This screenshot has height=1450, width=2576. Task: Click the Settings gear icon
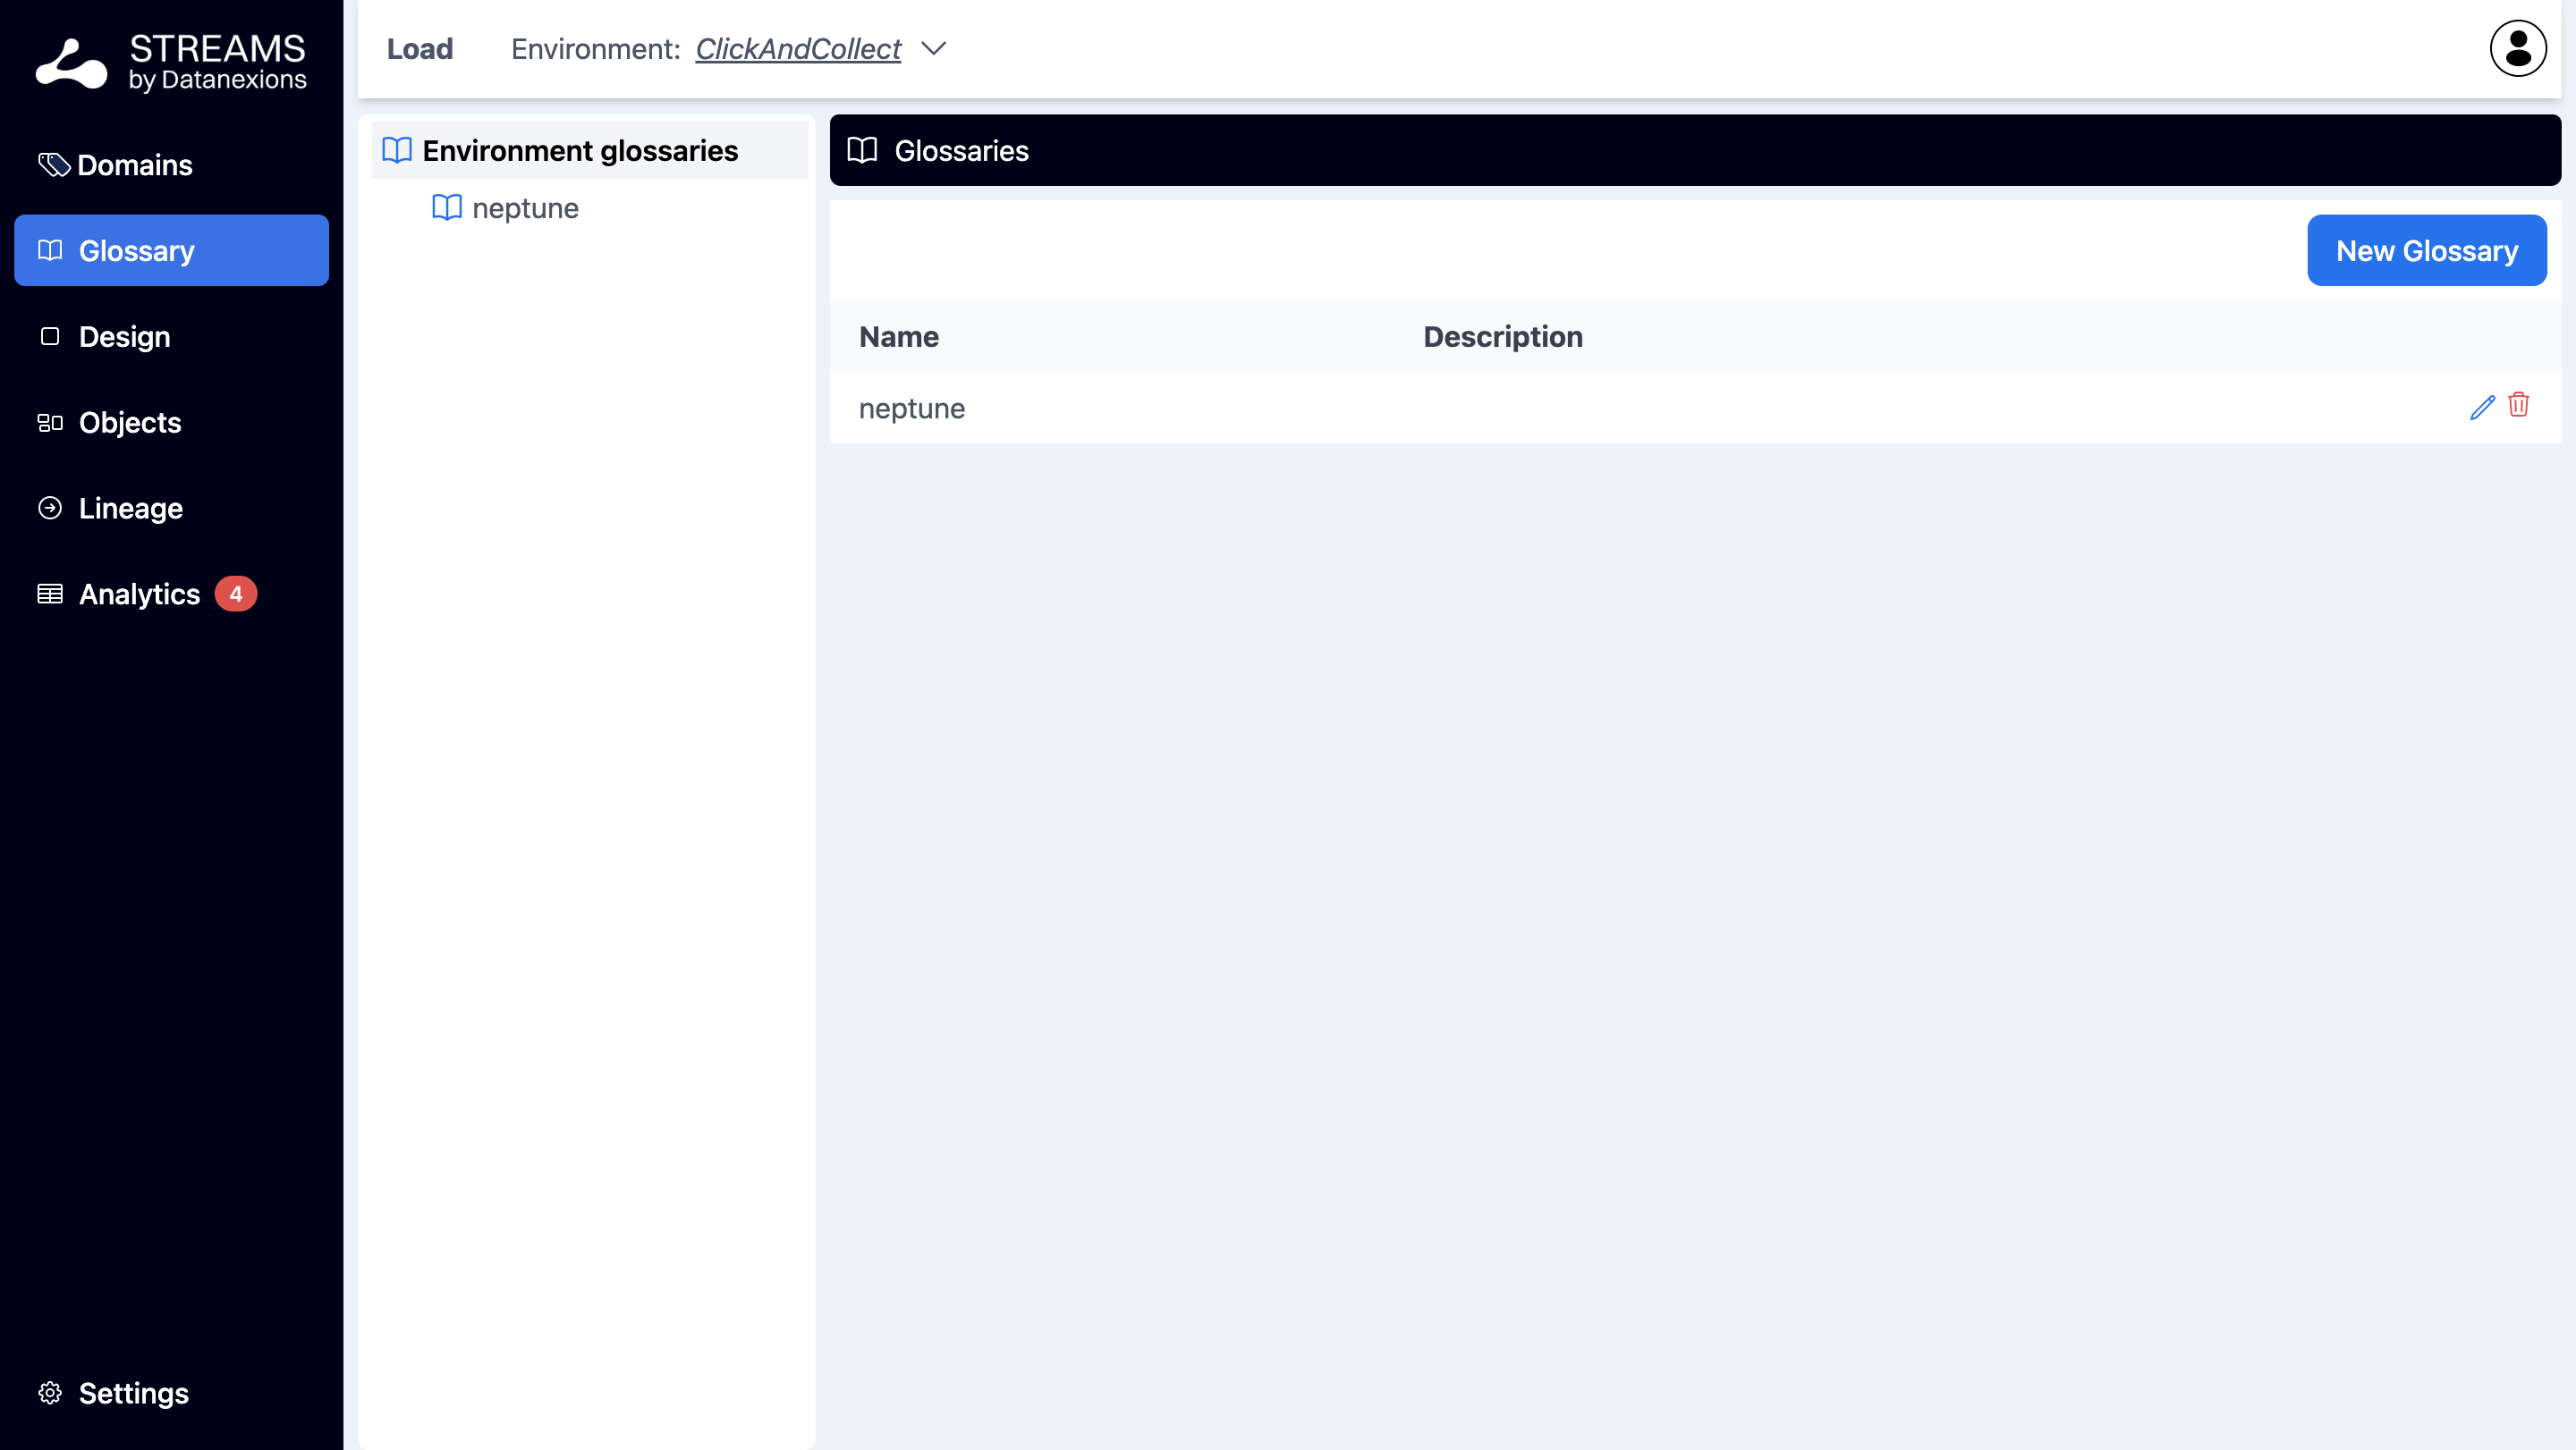pos(50,1392)
